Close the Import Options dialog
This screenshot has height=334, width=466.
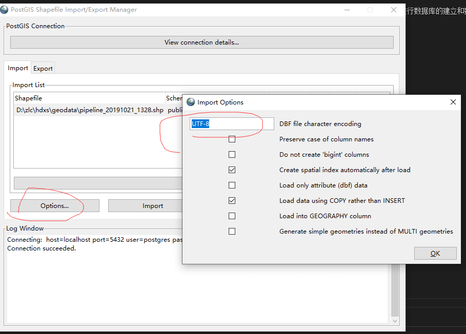pyautogui.click(x=453, y=102)
